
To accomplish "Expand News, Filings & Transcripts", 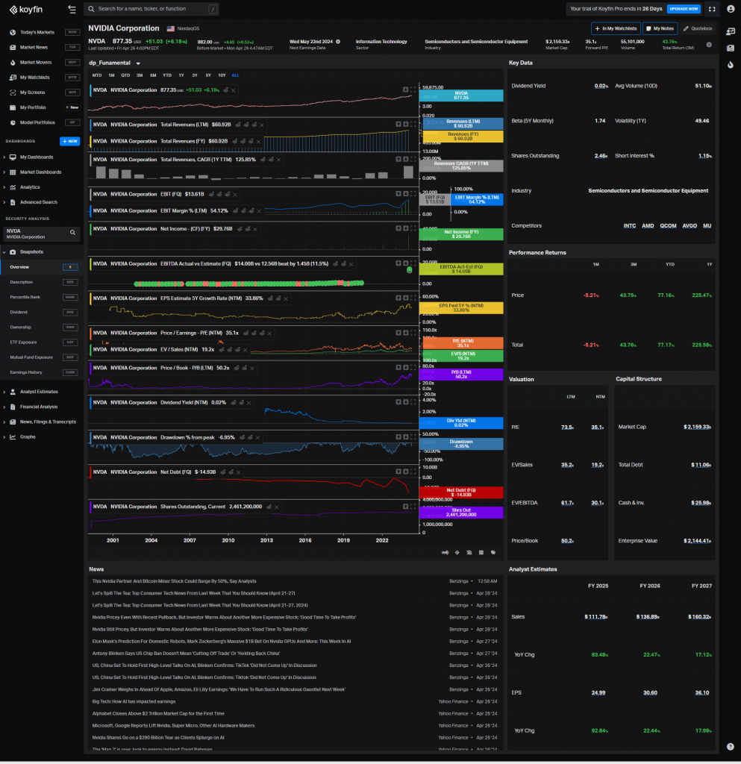I will click(x=5, y=422).
